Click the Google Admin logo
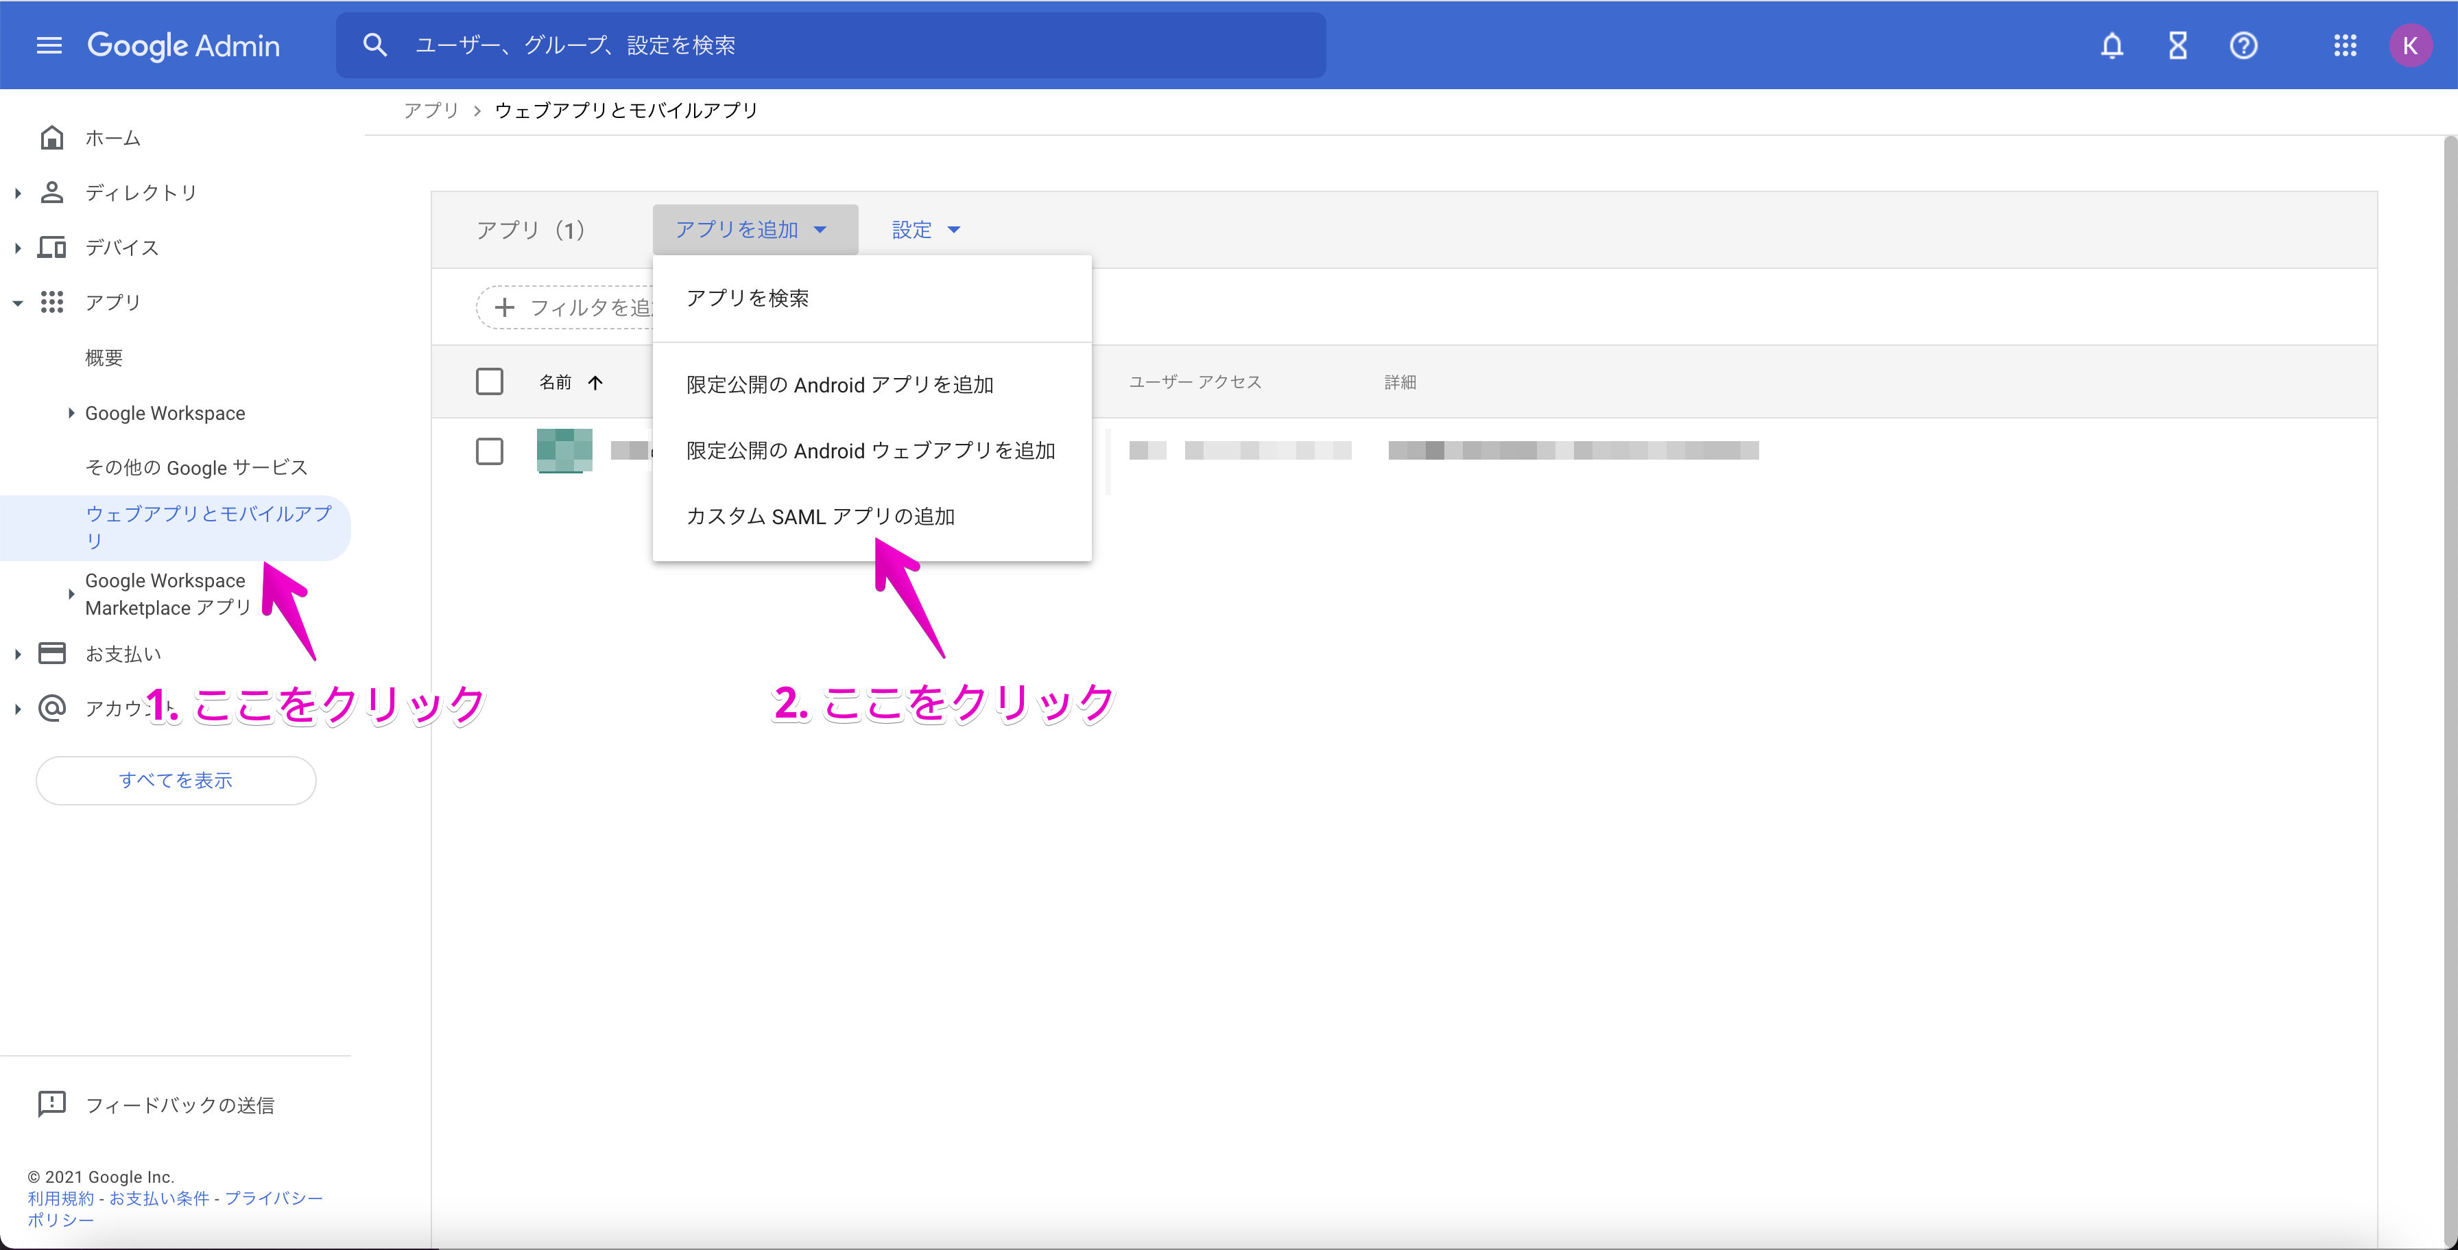 coord(183,45)
